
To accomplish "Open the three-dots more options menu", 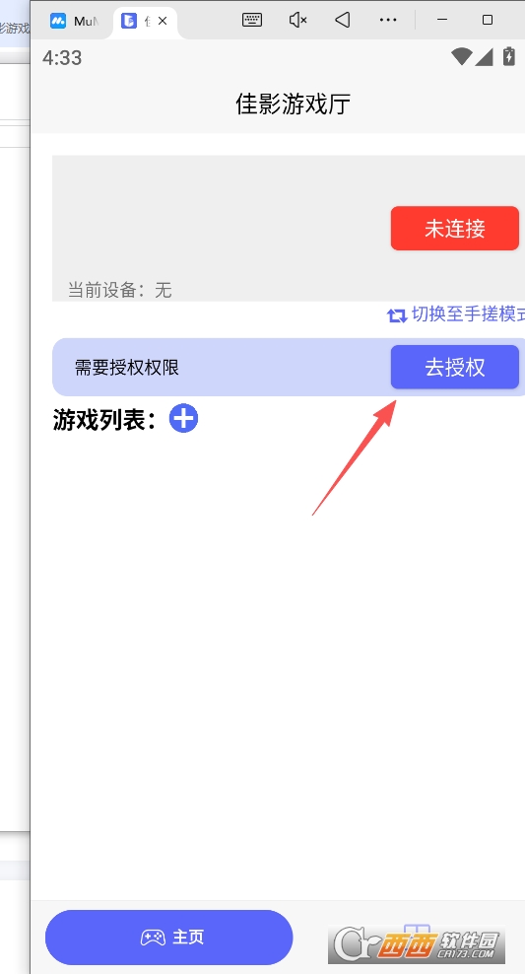I will click(388, 20).
